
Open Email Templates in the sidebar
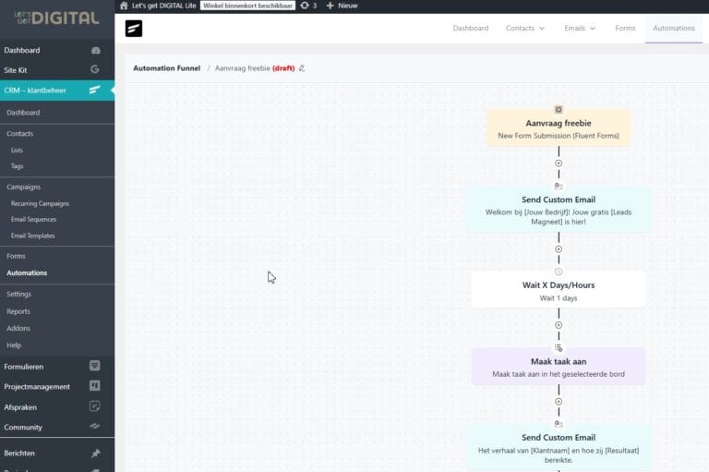point(32,236)
